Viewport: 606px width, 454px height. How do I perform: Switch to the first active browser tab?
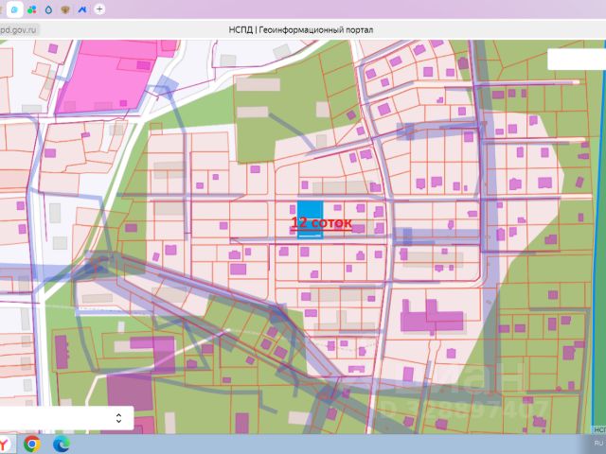(13, 9)
